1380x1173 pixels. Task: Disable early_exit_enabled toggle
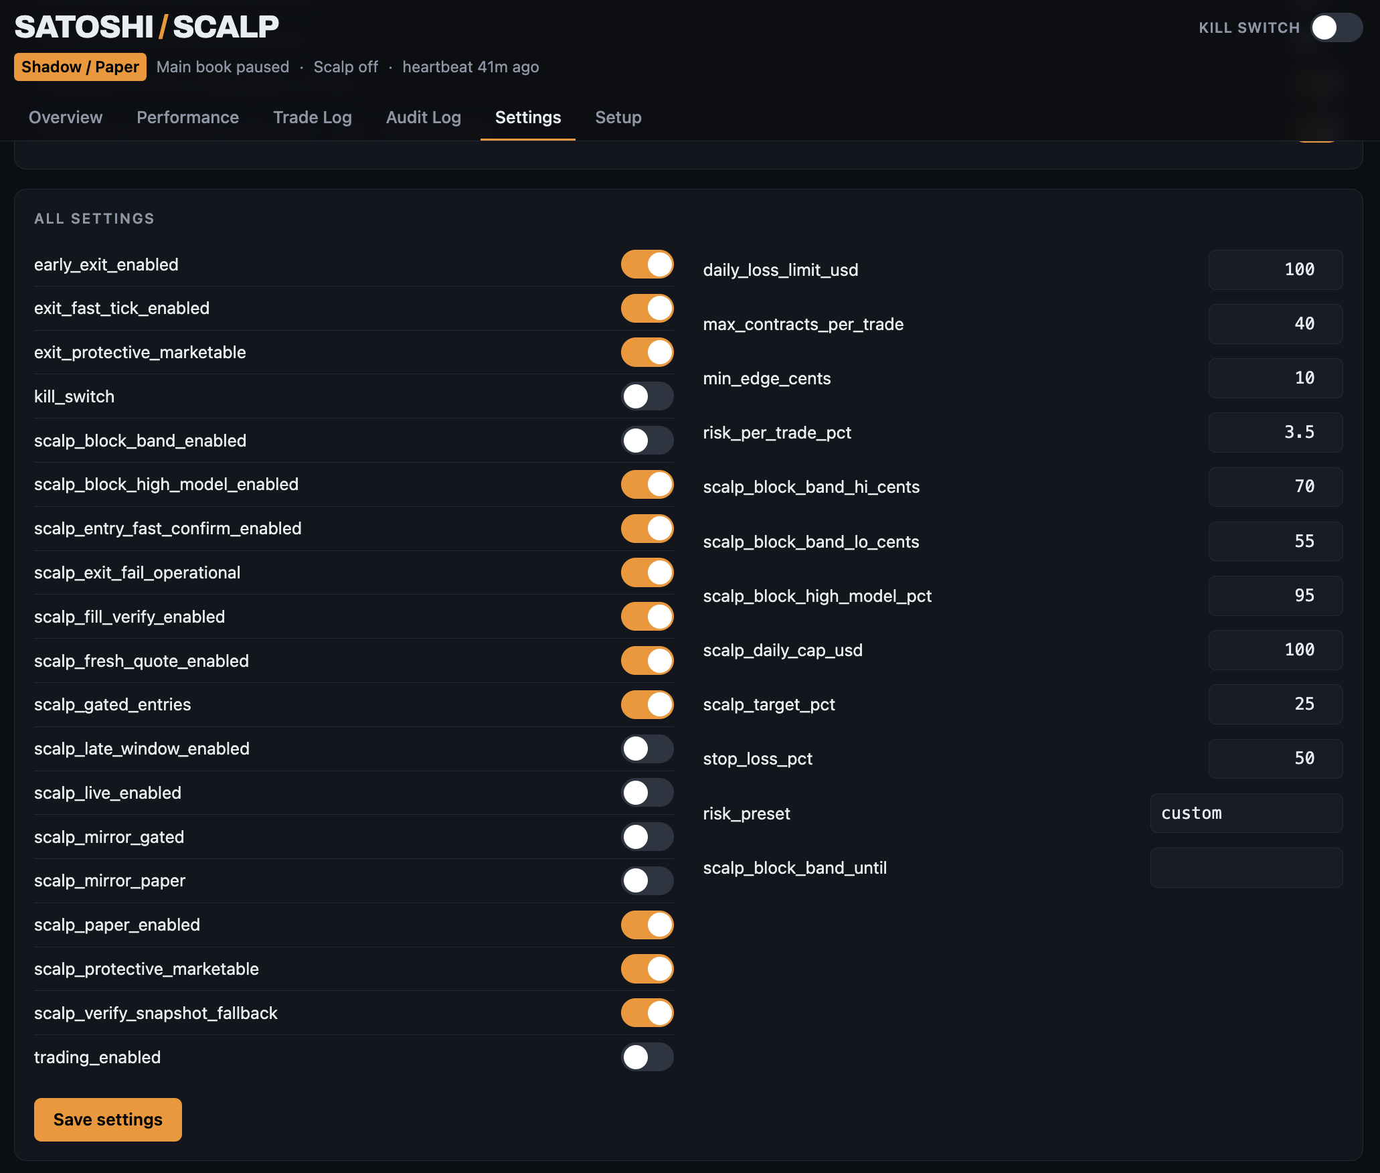point(647,264)
